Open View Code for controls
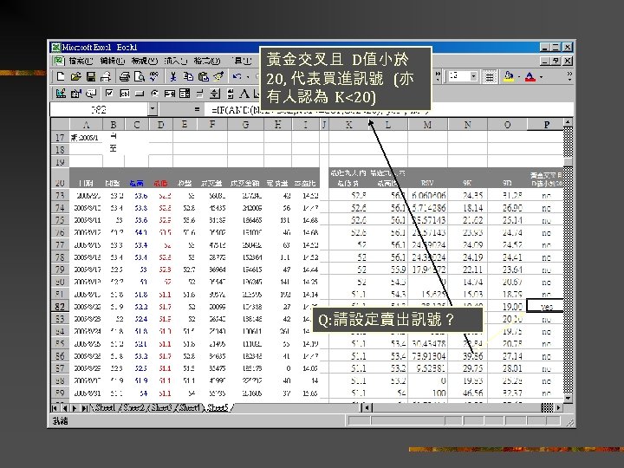Viewport: 624px width, 468px height. point(91,94)
